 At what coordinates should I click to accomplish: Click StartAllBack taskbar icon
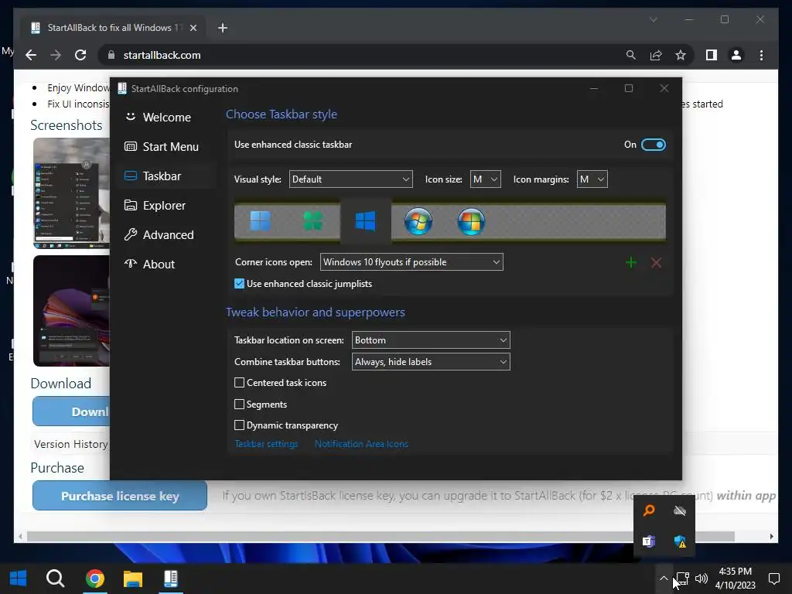(x=171, y=579)
